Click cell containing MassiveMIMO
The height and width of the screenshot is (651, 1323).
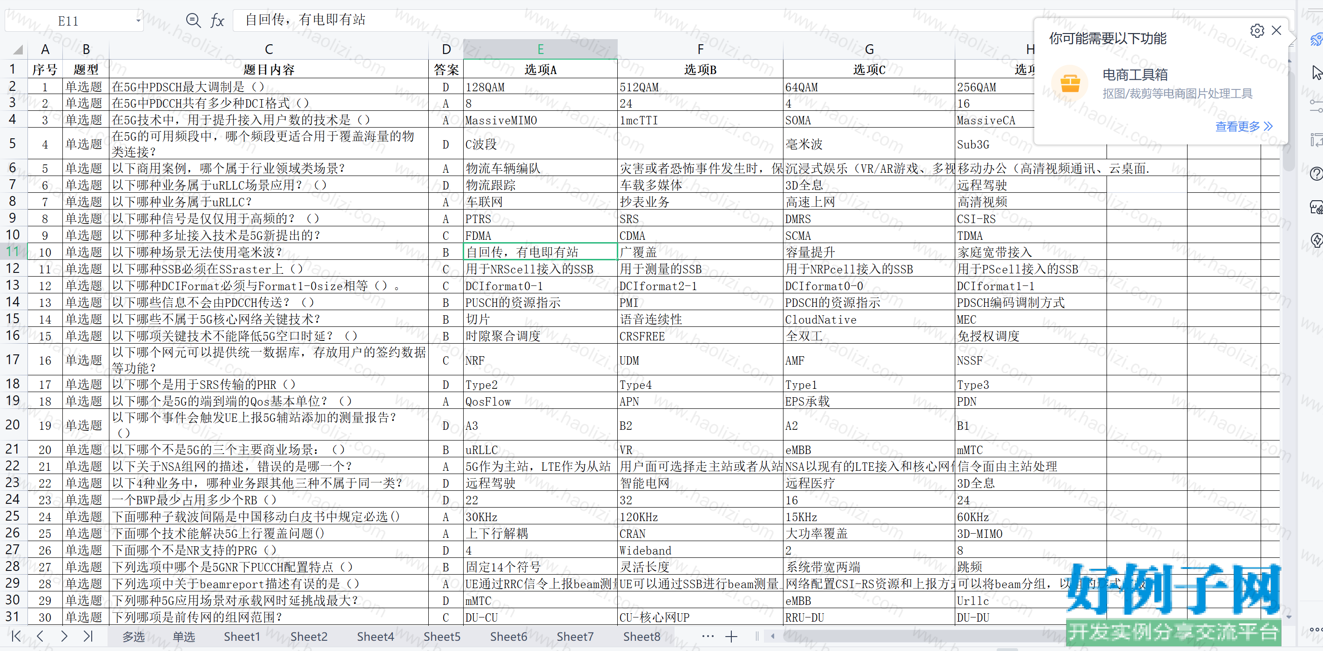click(x=540, y=120)
